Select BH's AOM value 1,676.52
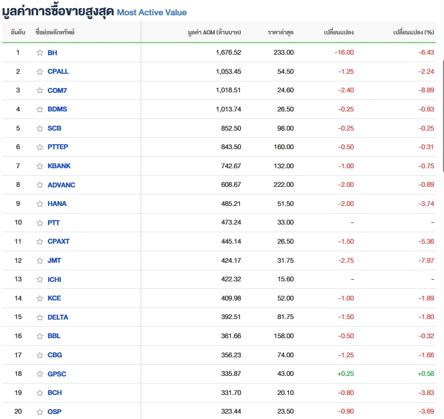The height and width of the screenshot is (419, 444). [x=228, y=52]
